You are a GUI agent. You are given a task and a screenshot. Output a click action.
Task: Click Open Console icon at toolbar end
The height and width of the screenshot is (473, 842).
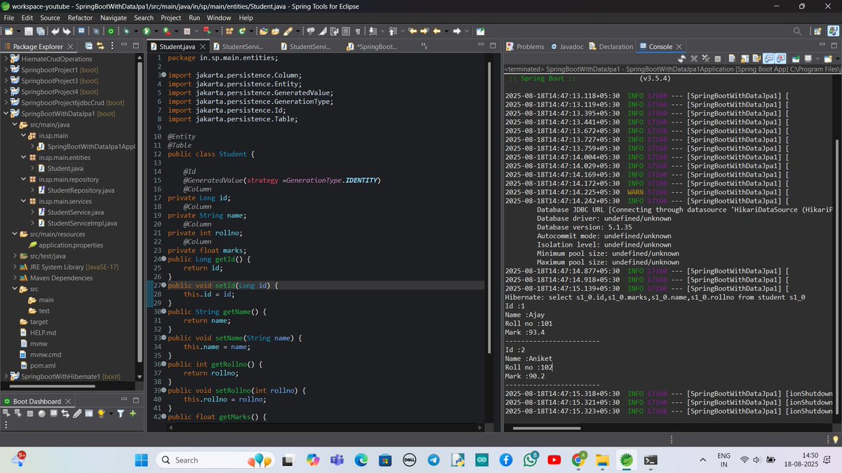click(828, 59)
